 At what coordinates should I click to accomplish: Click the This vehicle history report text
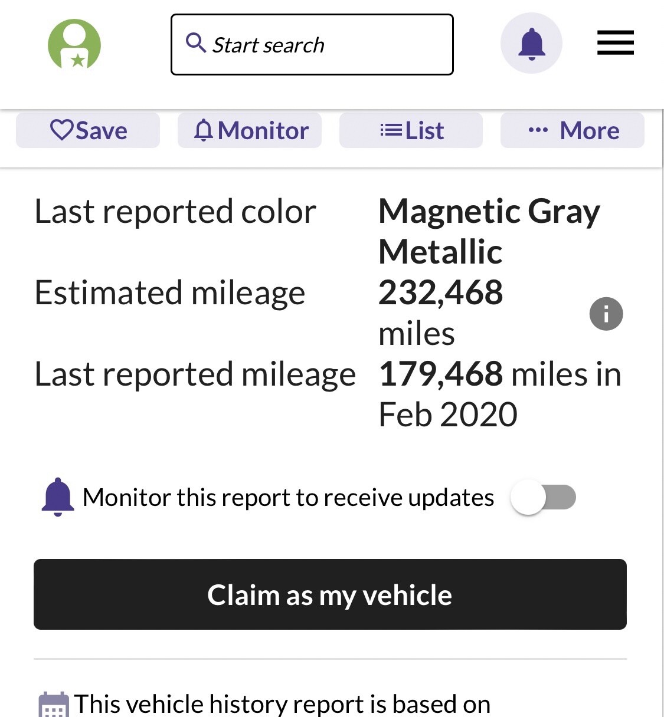[282, 704]
